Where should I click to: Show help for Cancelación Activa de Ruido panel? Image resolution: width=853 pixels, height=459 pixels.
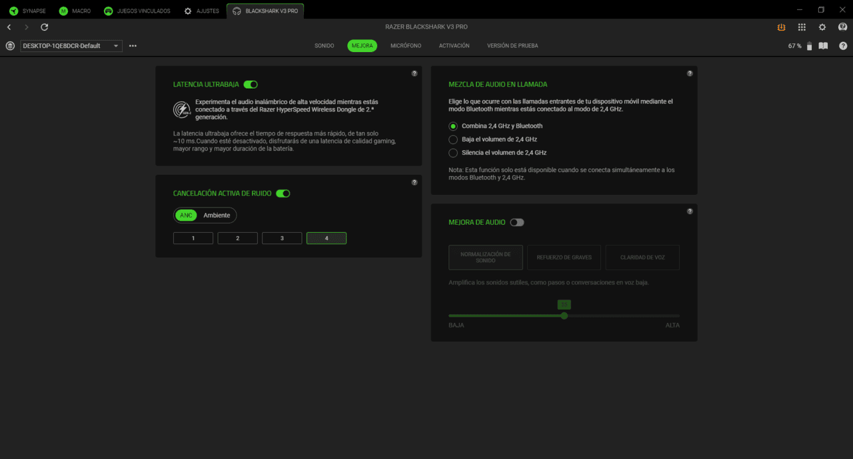pos(415,182)
